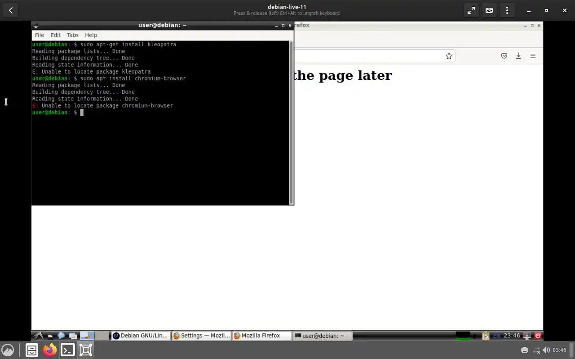Open the terminal's File menu
This screenshot has width=575, height=359.
pyautogui.click(x=40, y=35)
